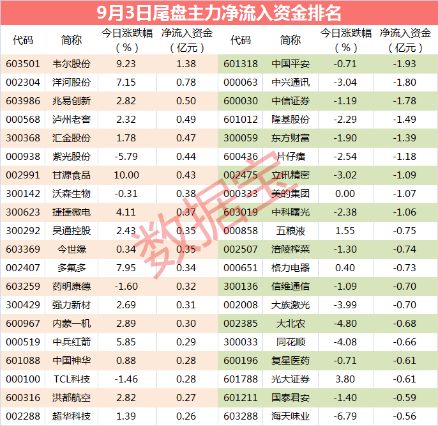Select code 601211
Viewport: 438px width, 426px height.
[241, 397]
